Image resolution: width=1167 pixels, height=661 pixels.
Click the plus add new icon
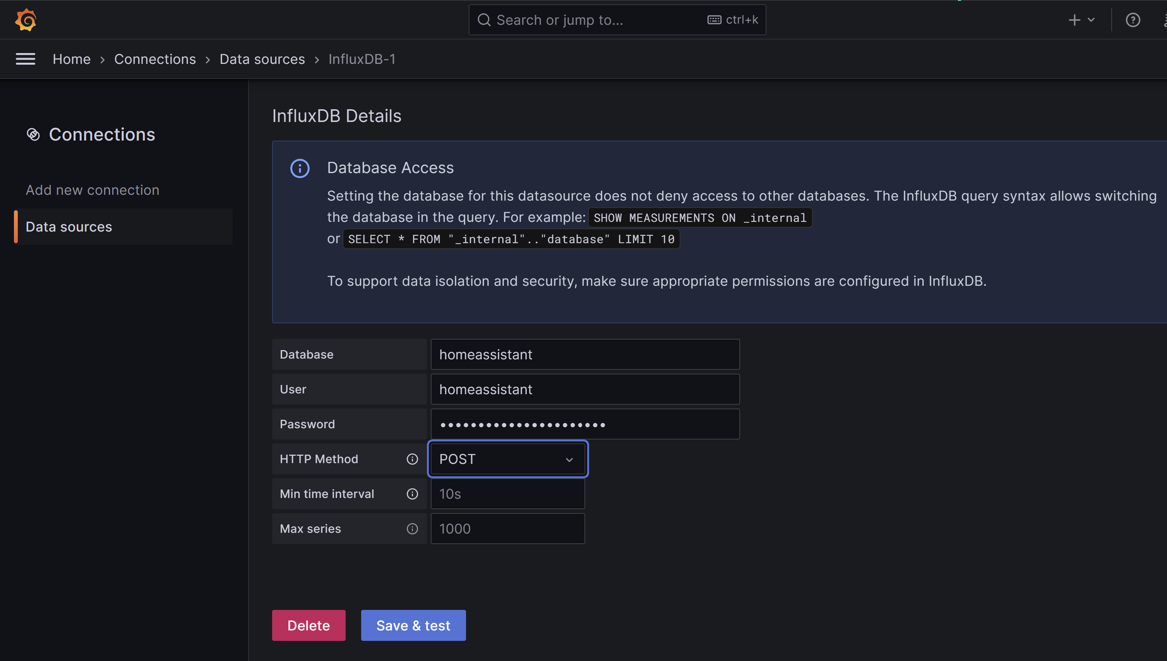(1074, 19)
